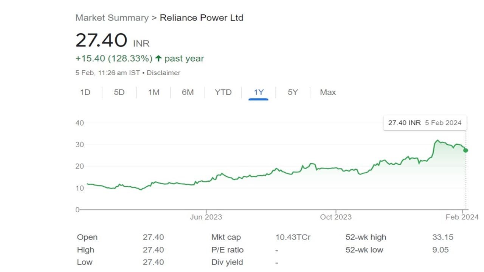This screenshot has width=484, height=272.
Task: Open the YTD chart view
Action: [x=223, y=92]
